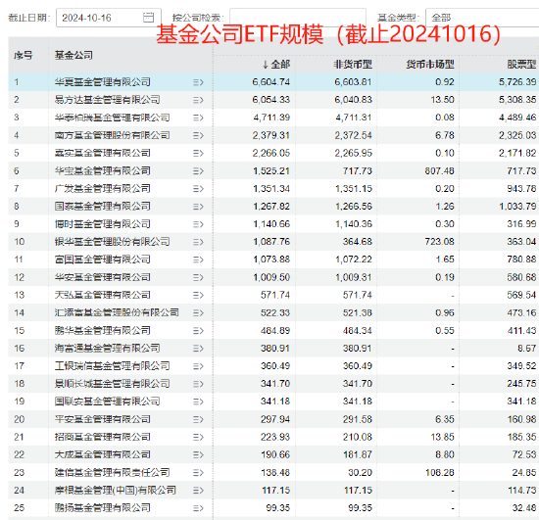The width and height of the screenshot is (539, 520).
Task: Click total value 99.35 in 全部 column
Action: (278, 508)
